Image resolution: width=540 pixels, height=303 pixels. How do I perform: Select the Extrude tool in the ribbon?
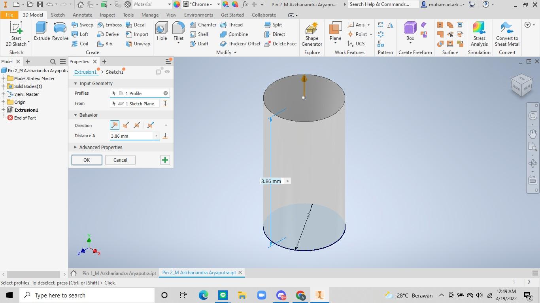click(x=42, y=31)
